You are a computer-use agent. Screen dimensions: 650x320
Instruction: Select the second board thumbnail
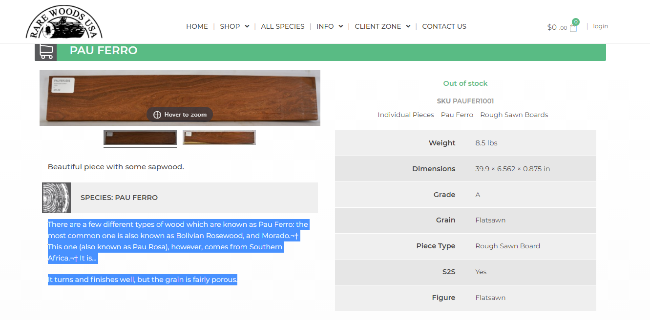[219, 138]
